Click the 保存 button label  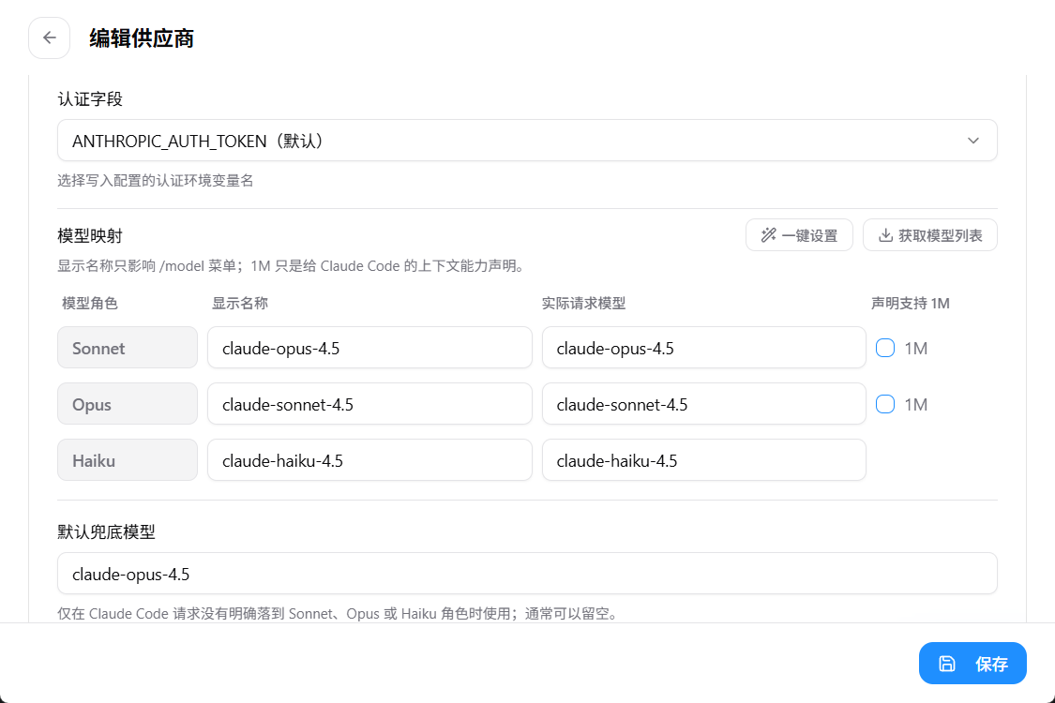[992, 664]
